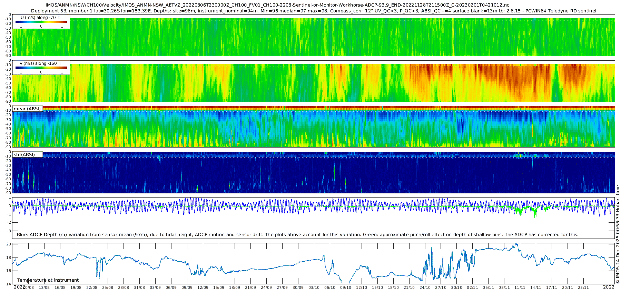Screen dimensions: 621x293
Task: Click the vertical '© IMOS 14-Dec-2025' timestamp text
Action: pyautogui.click(x=618, y=234)
